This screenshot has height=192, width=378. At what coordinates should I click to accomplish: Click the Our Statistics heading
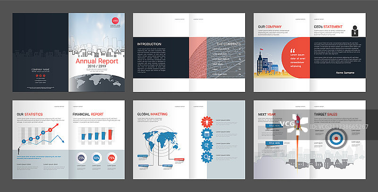[30, 114]
